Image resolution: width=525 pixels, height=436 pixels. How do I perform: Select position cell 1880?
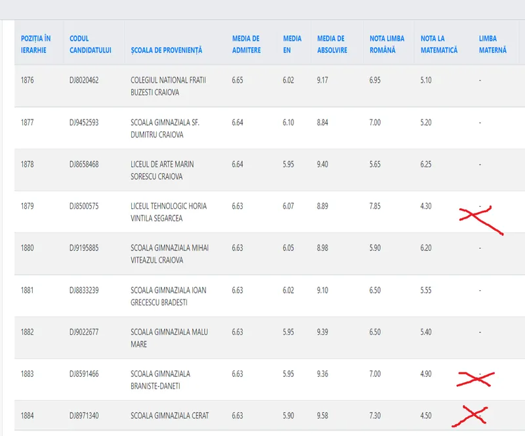pos(28,248)
